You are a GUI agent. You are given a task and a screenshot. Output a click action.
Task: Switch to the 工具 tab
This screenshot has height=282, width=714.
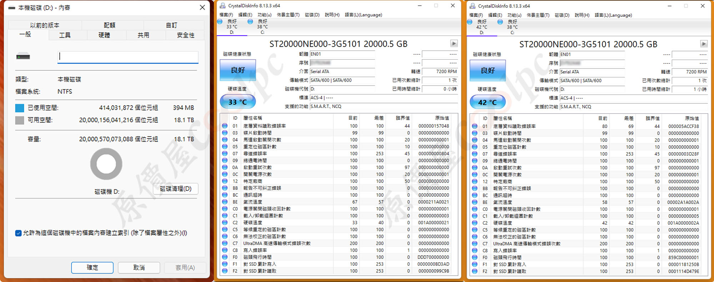[x=65, y=35]
